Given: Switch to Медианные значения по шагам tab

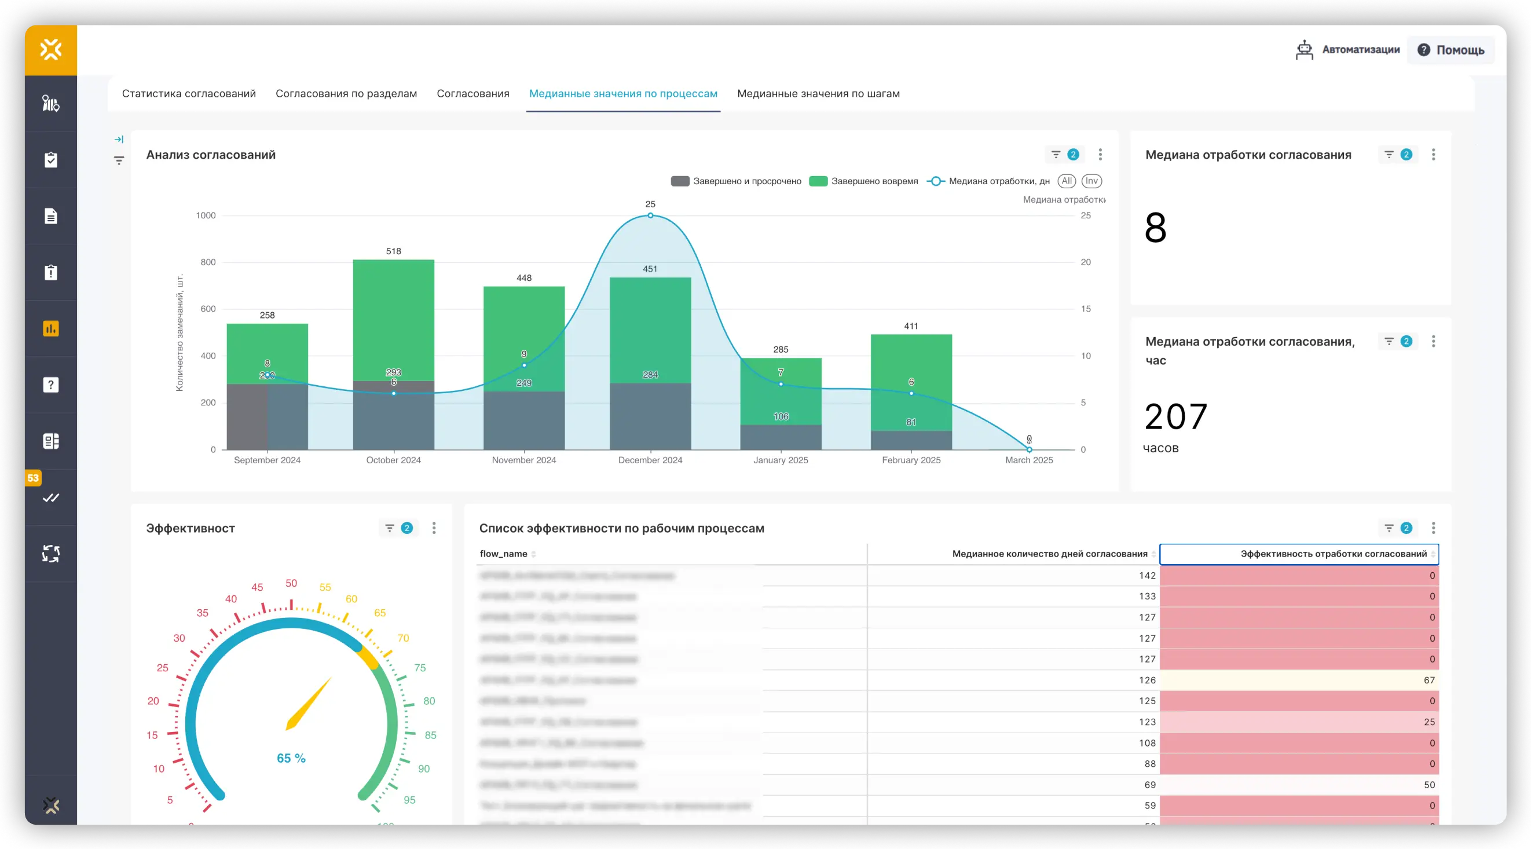Looking at the screenshot, I should point(818,93).
